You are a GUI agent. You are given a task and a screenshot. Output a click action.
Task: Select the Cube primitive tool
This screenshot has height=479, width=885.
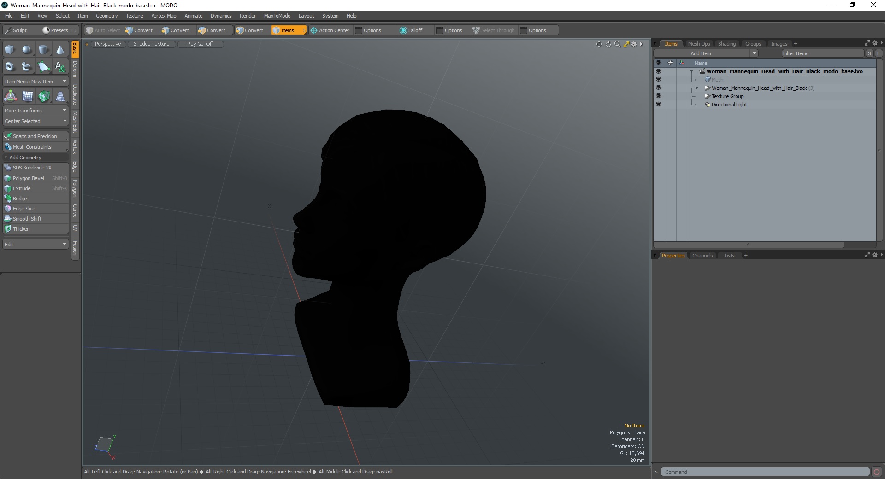pyautogui.click(x=10, y=50)
